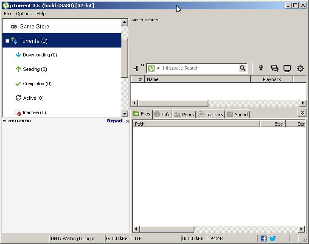Open Preferences via gear icon

[300, 68]
